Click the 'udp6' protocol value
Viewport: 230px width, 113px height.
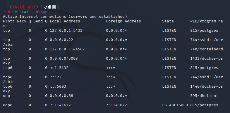pos(8,105)
